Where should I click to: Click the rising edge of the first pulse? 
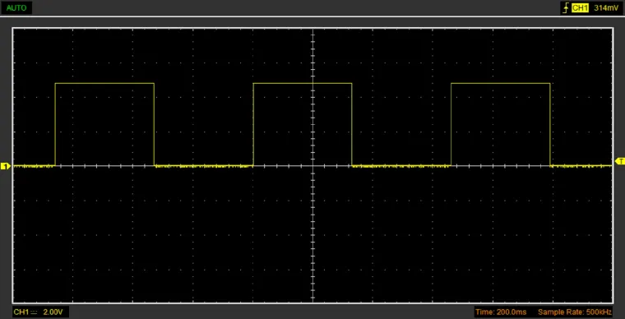coord(55,124)
